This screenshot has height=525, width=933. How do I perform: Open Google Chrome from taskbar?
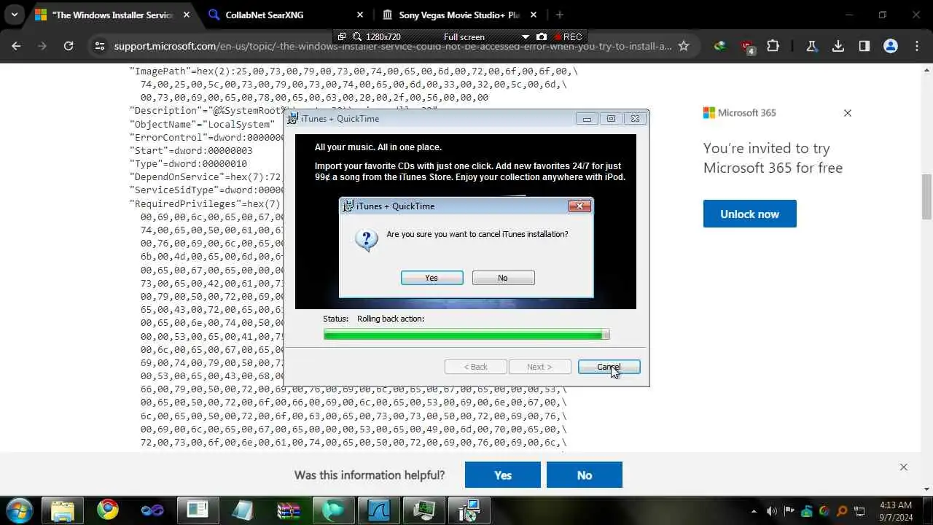108,510
